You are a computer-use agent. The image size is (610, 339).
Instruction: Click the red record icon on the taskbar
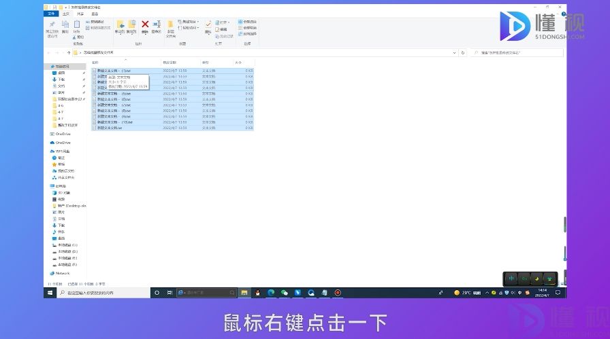tap(338, 293)
